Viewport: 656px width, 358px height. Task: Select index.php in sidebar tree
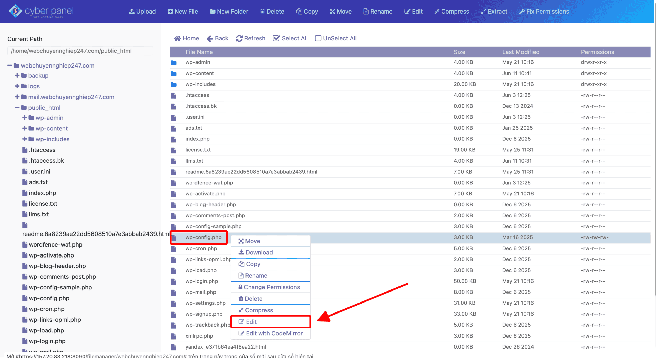pos(42,193)
